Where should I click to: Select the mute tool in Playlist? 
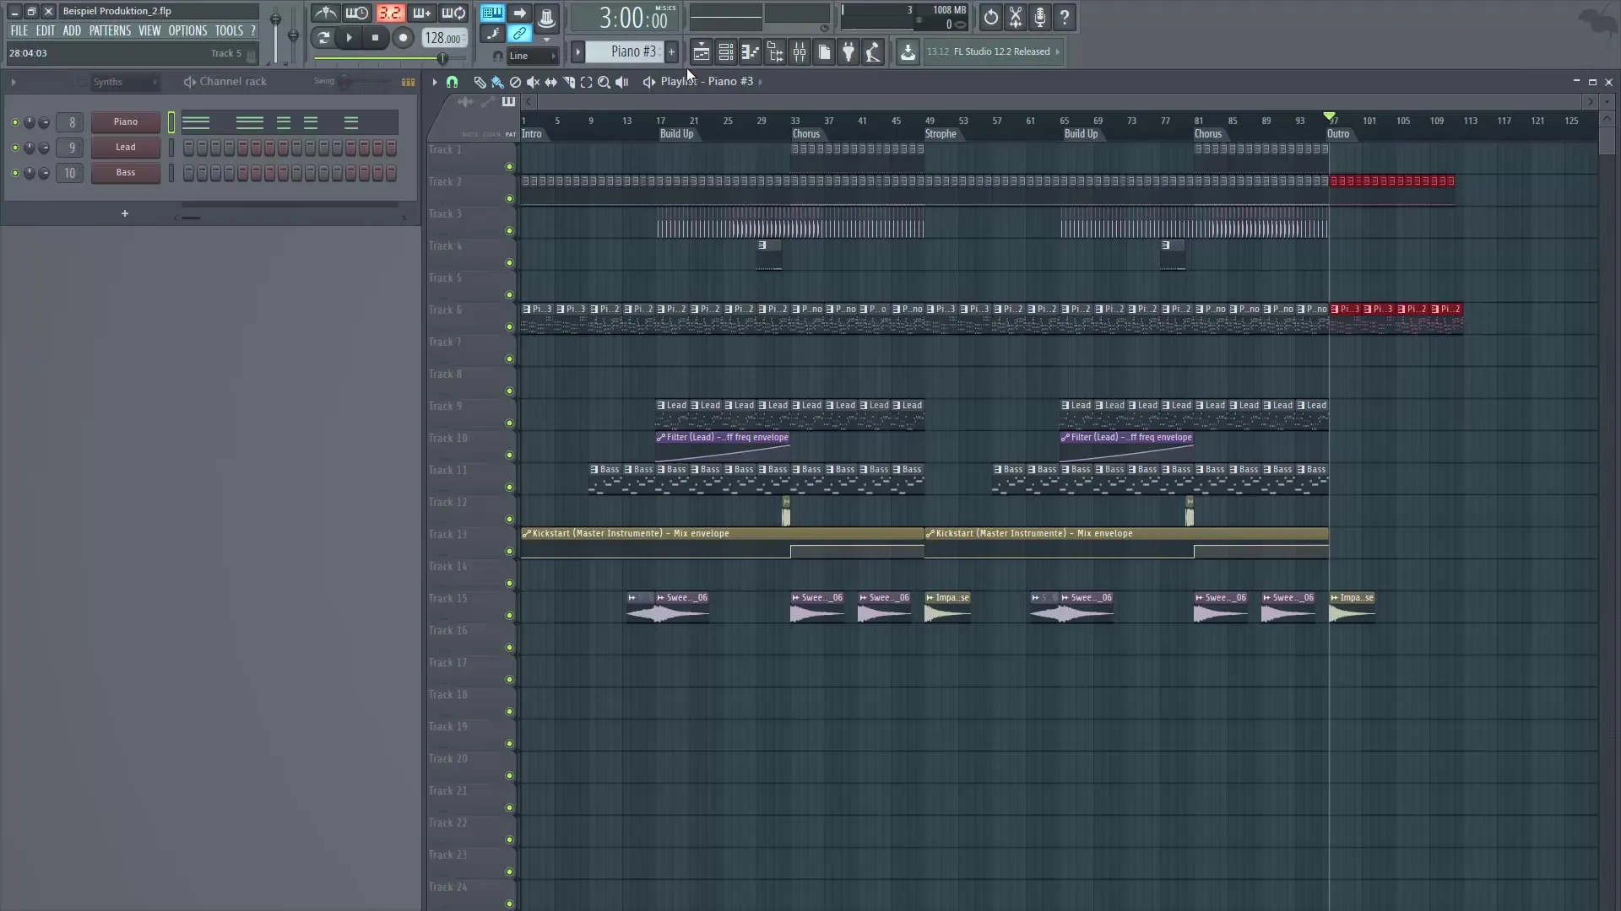pyautogui.click(x=533, y=82)
